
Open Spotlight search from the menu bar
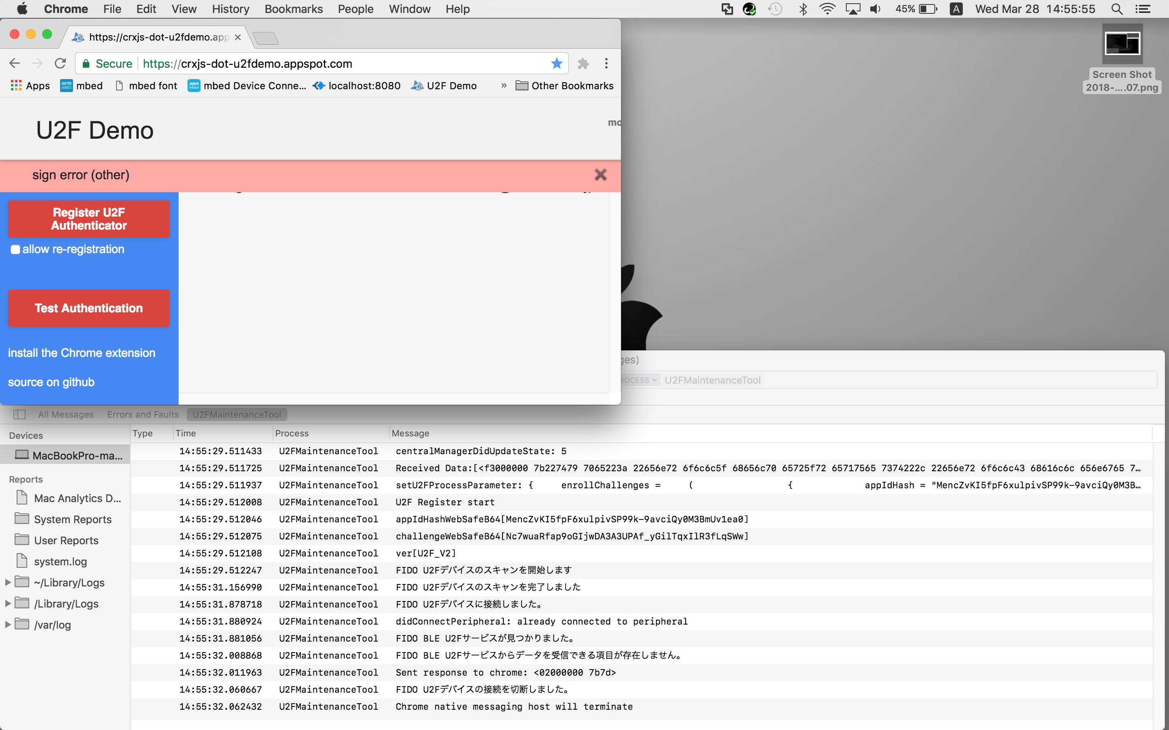[1116, 9]
